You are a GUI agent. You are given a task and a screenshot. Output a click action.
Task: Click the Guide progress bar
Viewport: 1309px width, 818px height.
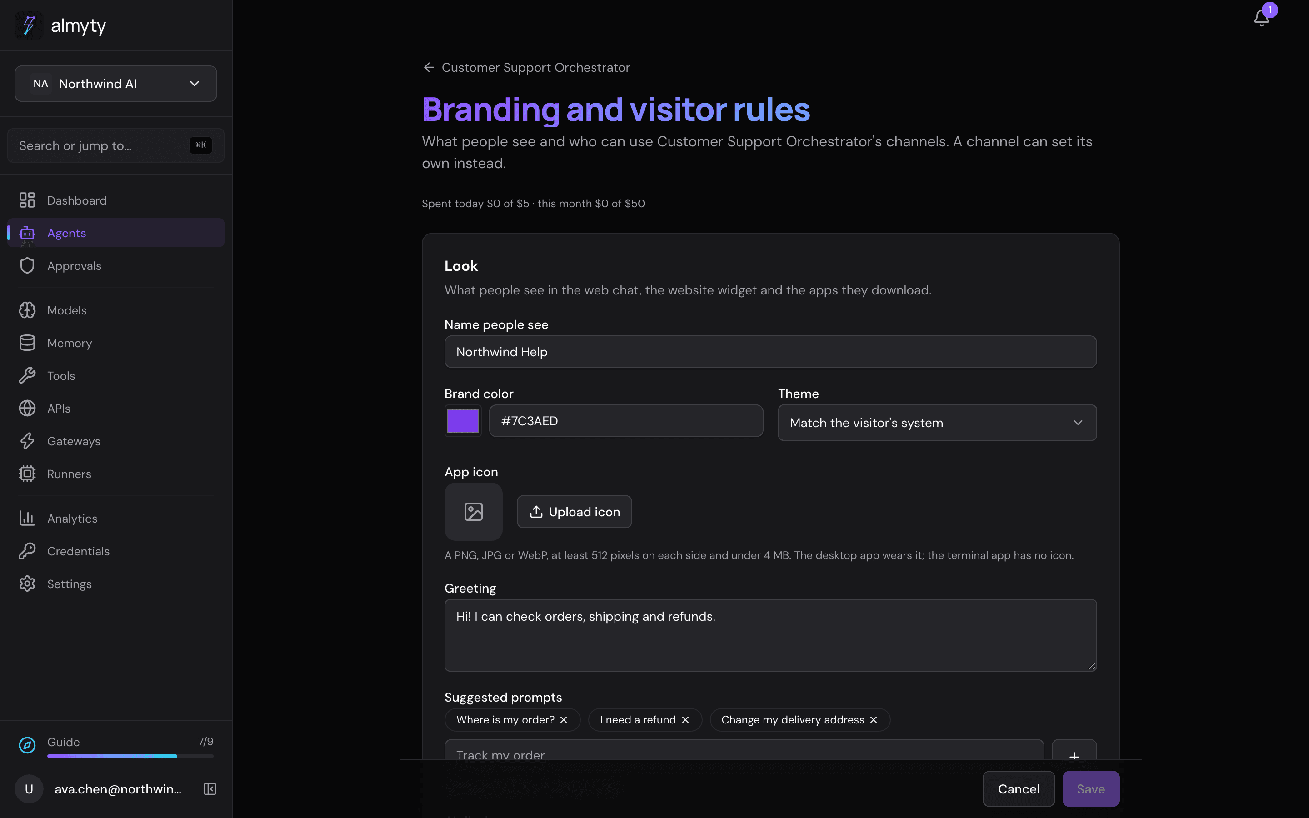(130, 756)
